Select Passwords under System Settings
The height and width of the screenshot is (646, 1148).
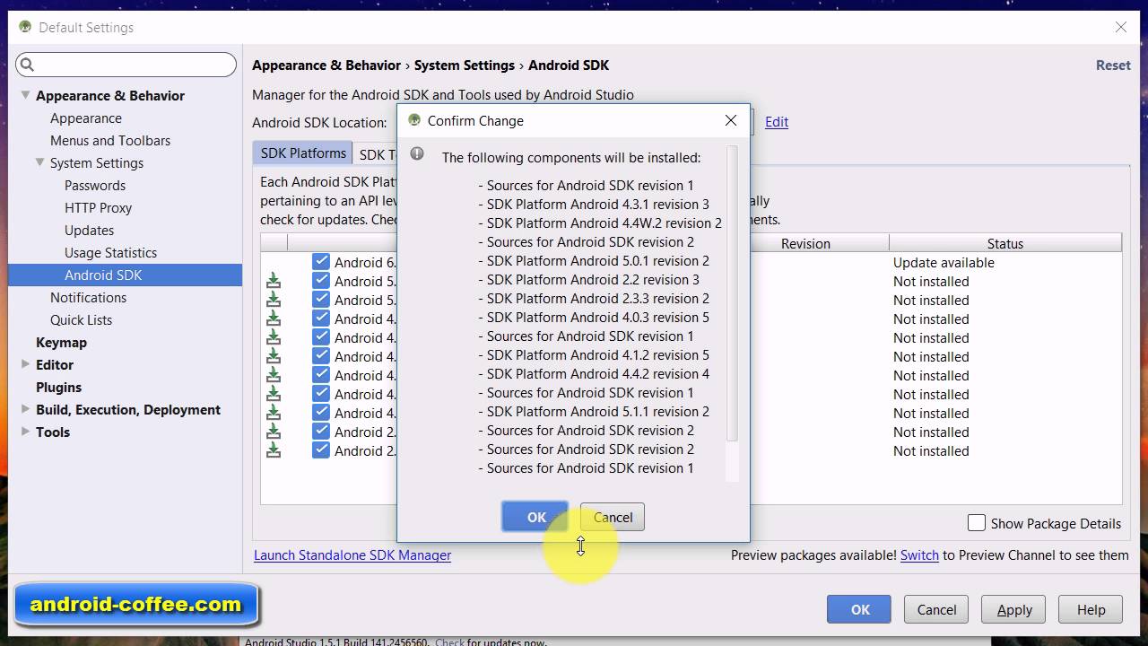coord(95,185)
